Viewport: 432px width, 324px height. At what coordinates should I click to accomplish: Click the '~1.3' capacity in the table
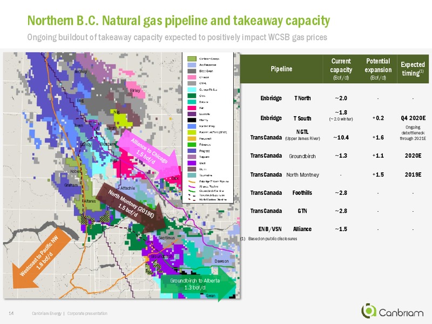pyautogui.click(x=341, y=156)
